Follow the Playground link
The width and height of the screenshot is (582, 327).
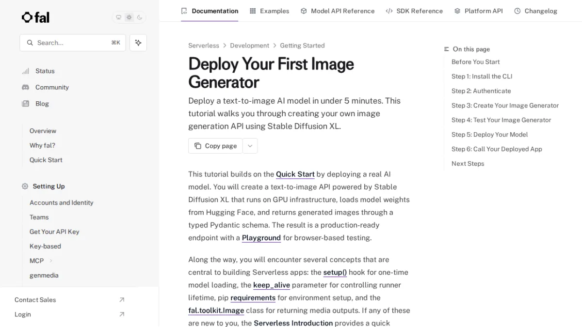[261, 238]
